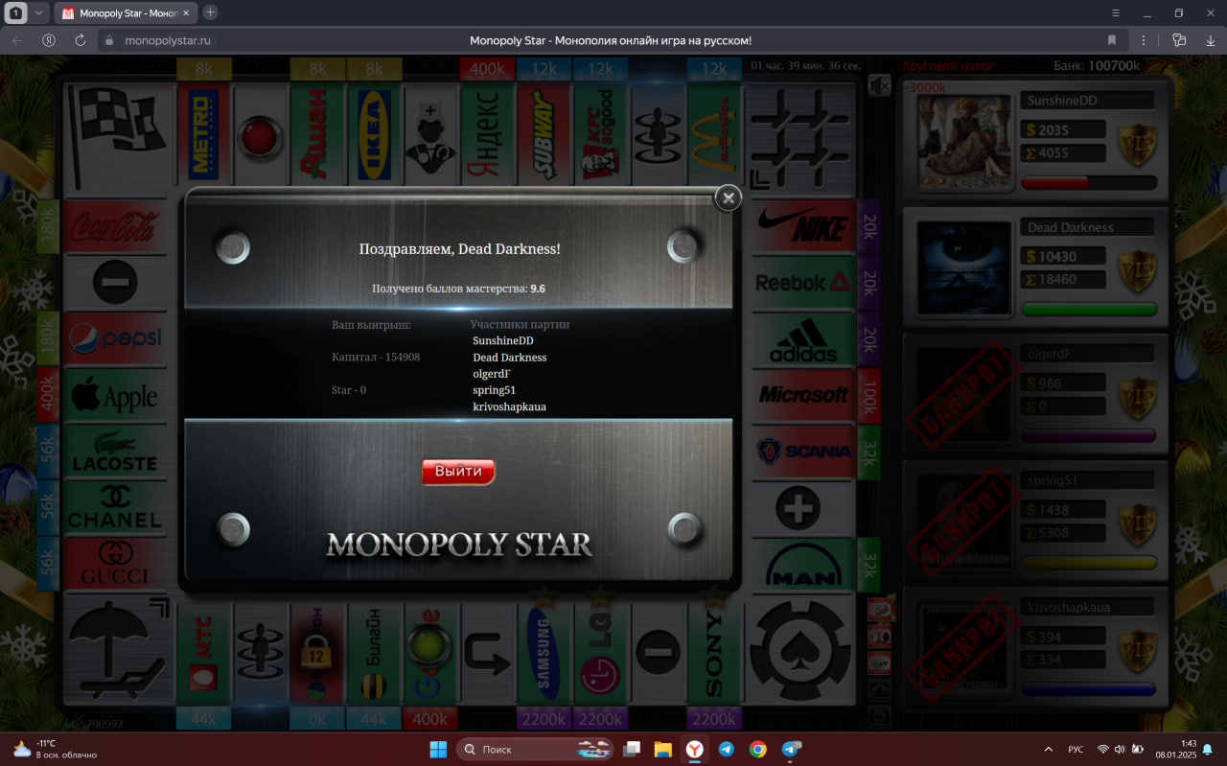Viewport: 1227px width, 766px height.
Task: Open Telegram from the taskbar
Action: point(726,750)
